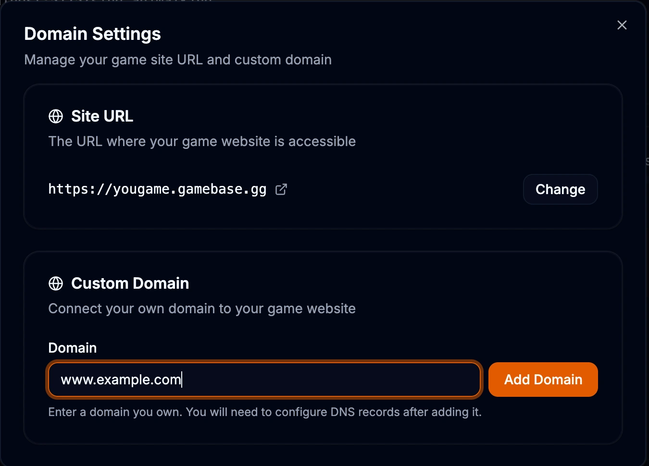Select the text describing where your website is accessible
This screenshot has height=466, width=649.
click(x=202, y=141)
